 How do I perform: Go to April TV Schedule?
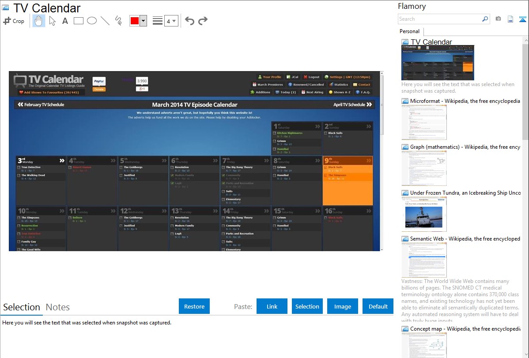(352, 105)
